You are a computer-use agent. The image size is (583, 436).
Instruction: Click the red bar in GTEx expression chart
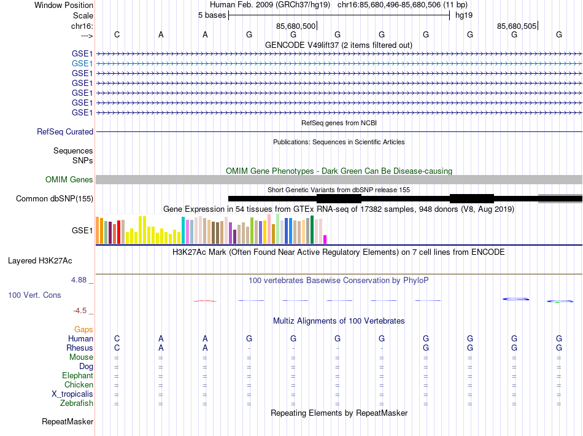click(x=118, y=232)
